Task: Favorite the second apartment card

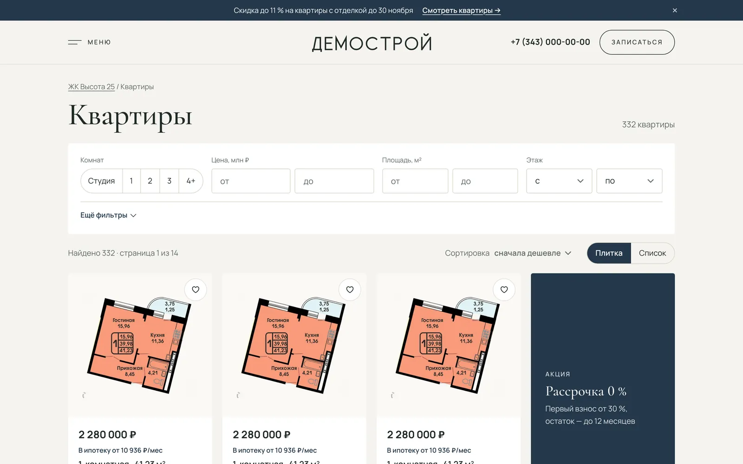Action: click(x=350, y=290)
